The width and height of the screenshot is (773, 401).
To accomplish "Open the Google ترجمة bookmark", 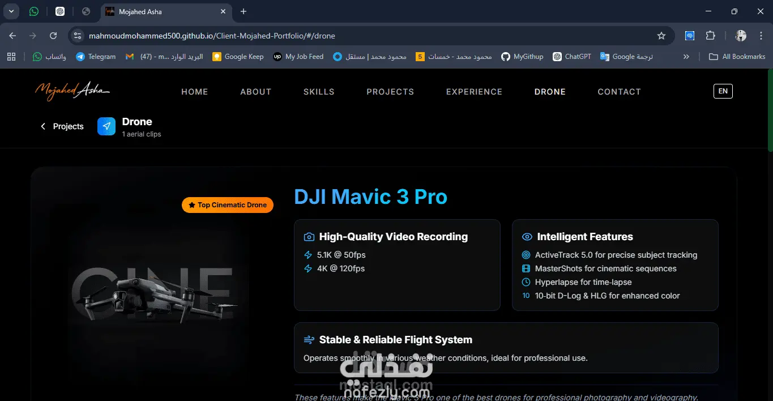I will 627,57.
